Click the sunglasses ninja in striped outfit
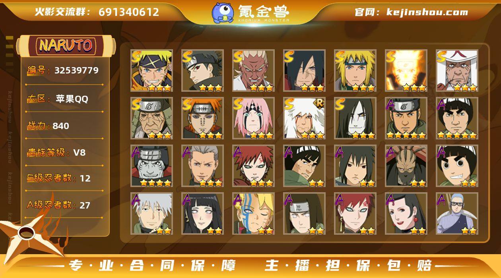 pos(457,214)
